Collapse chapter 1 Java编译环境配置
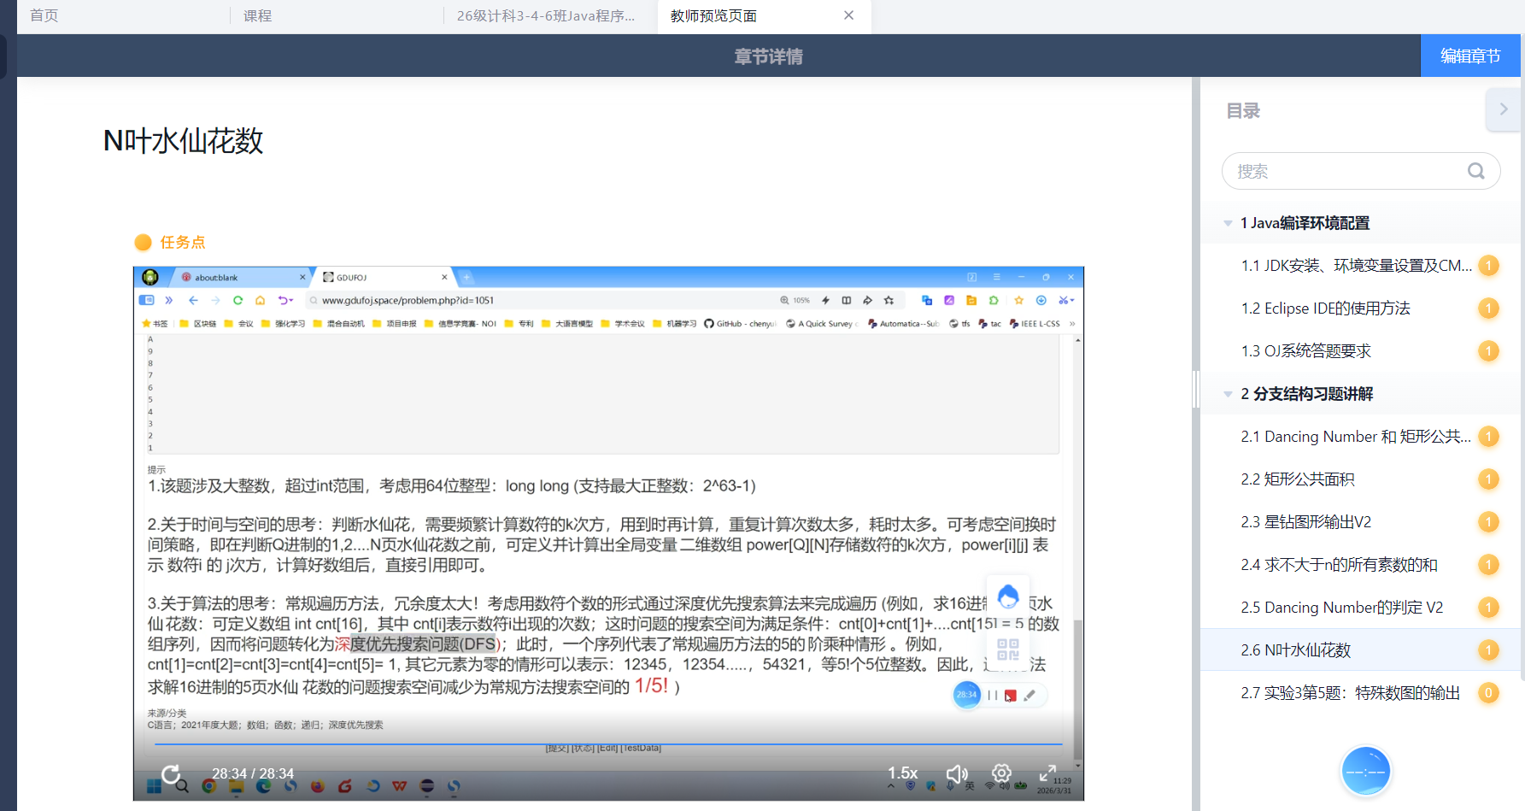 pyautogui.click(x=1228, y=223)
